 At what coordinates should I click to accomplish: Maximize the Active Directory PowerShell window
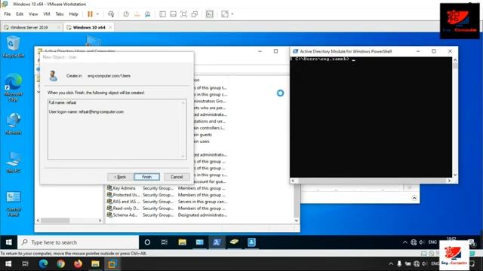tap(434, 51)
